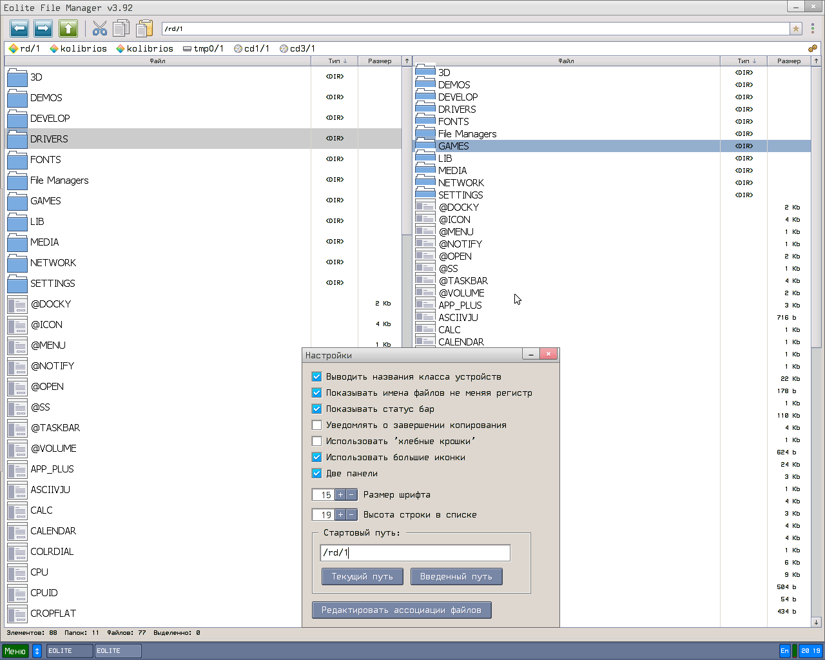
Task: Click inside the Стартовый путь text field
Action: pyautogui.click(x=414, y=552)
